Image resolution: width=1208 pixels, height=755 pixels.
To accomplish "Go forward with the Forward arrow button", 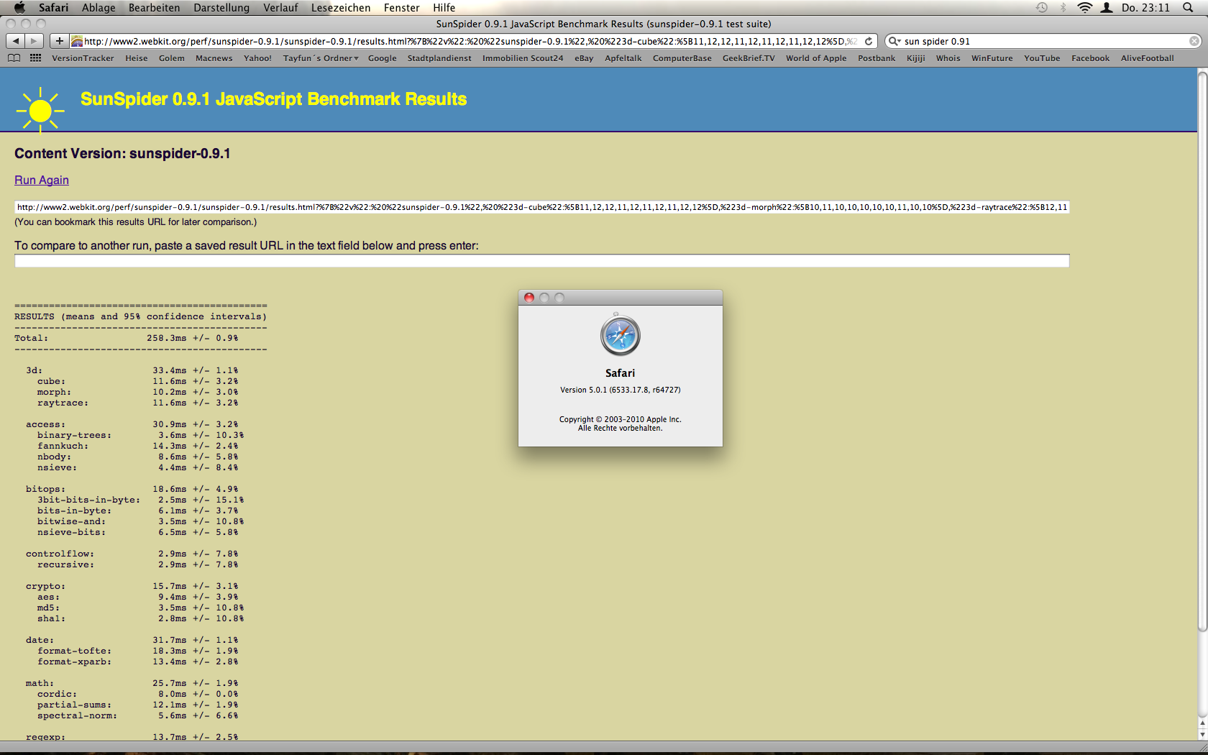I will (x=34, y=41).
